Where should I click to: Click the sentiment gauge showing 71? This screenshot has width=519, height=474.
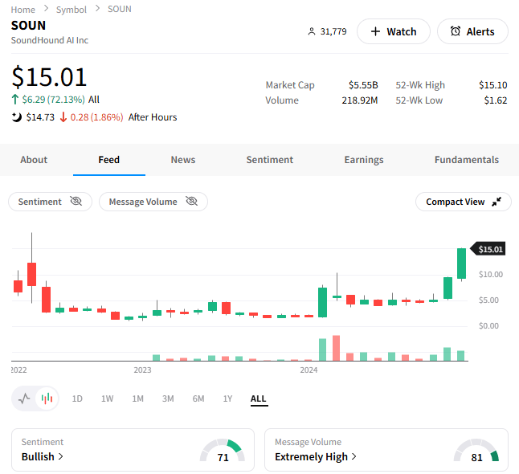[223, 450]
